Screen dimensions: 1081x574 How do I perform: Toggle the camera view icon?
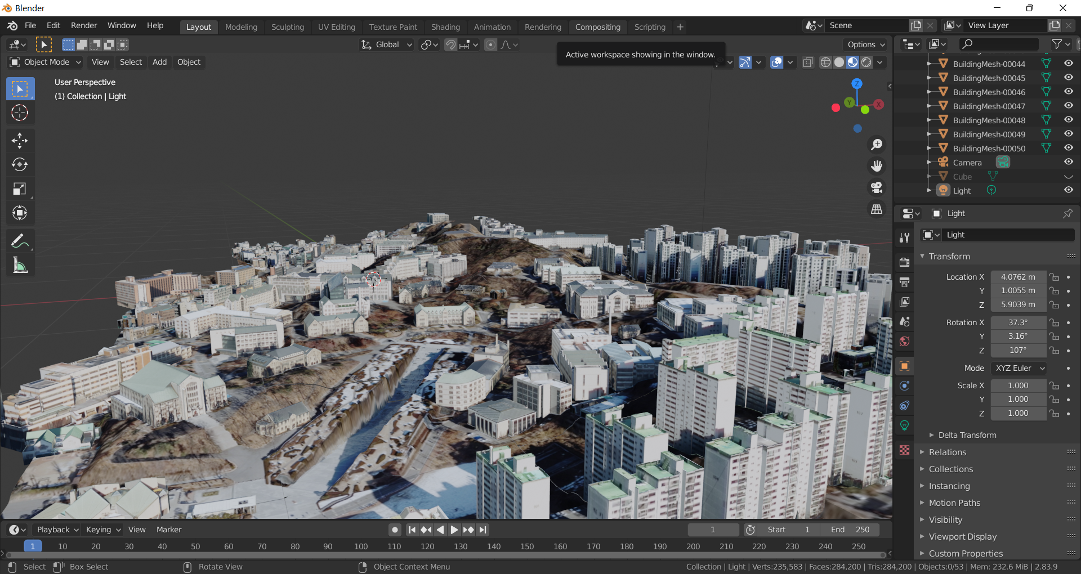(x=877, y=187)
